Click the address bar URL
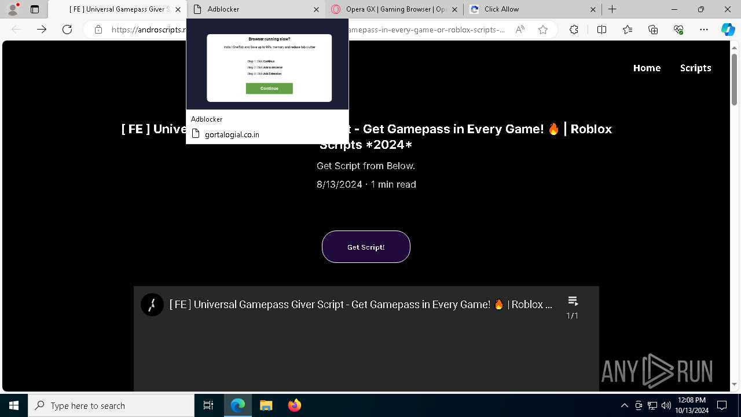741x417 pixels. [308, 30]
